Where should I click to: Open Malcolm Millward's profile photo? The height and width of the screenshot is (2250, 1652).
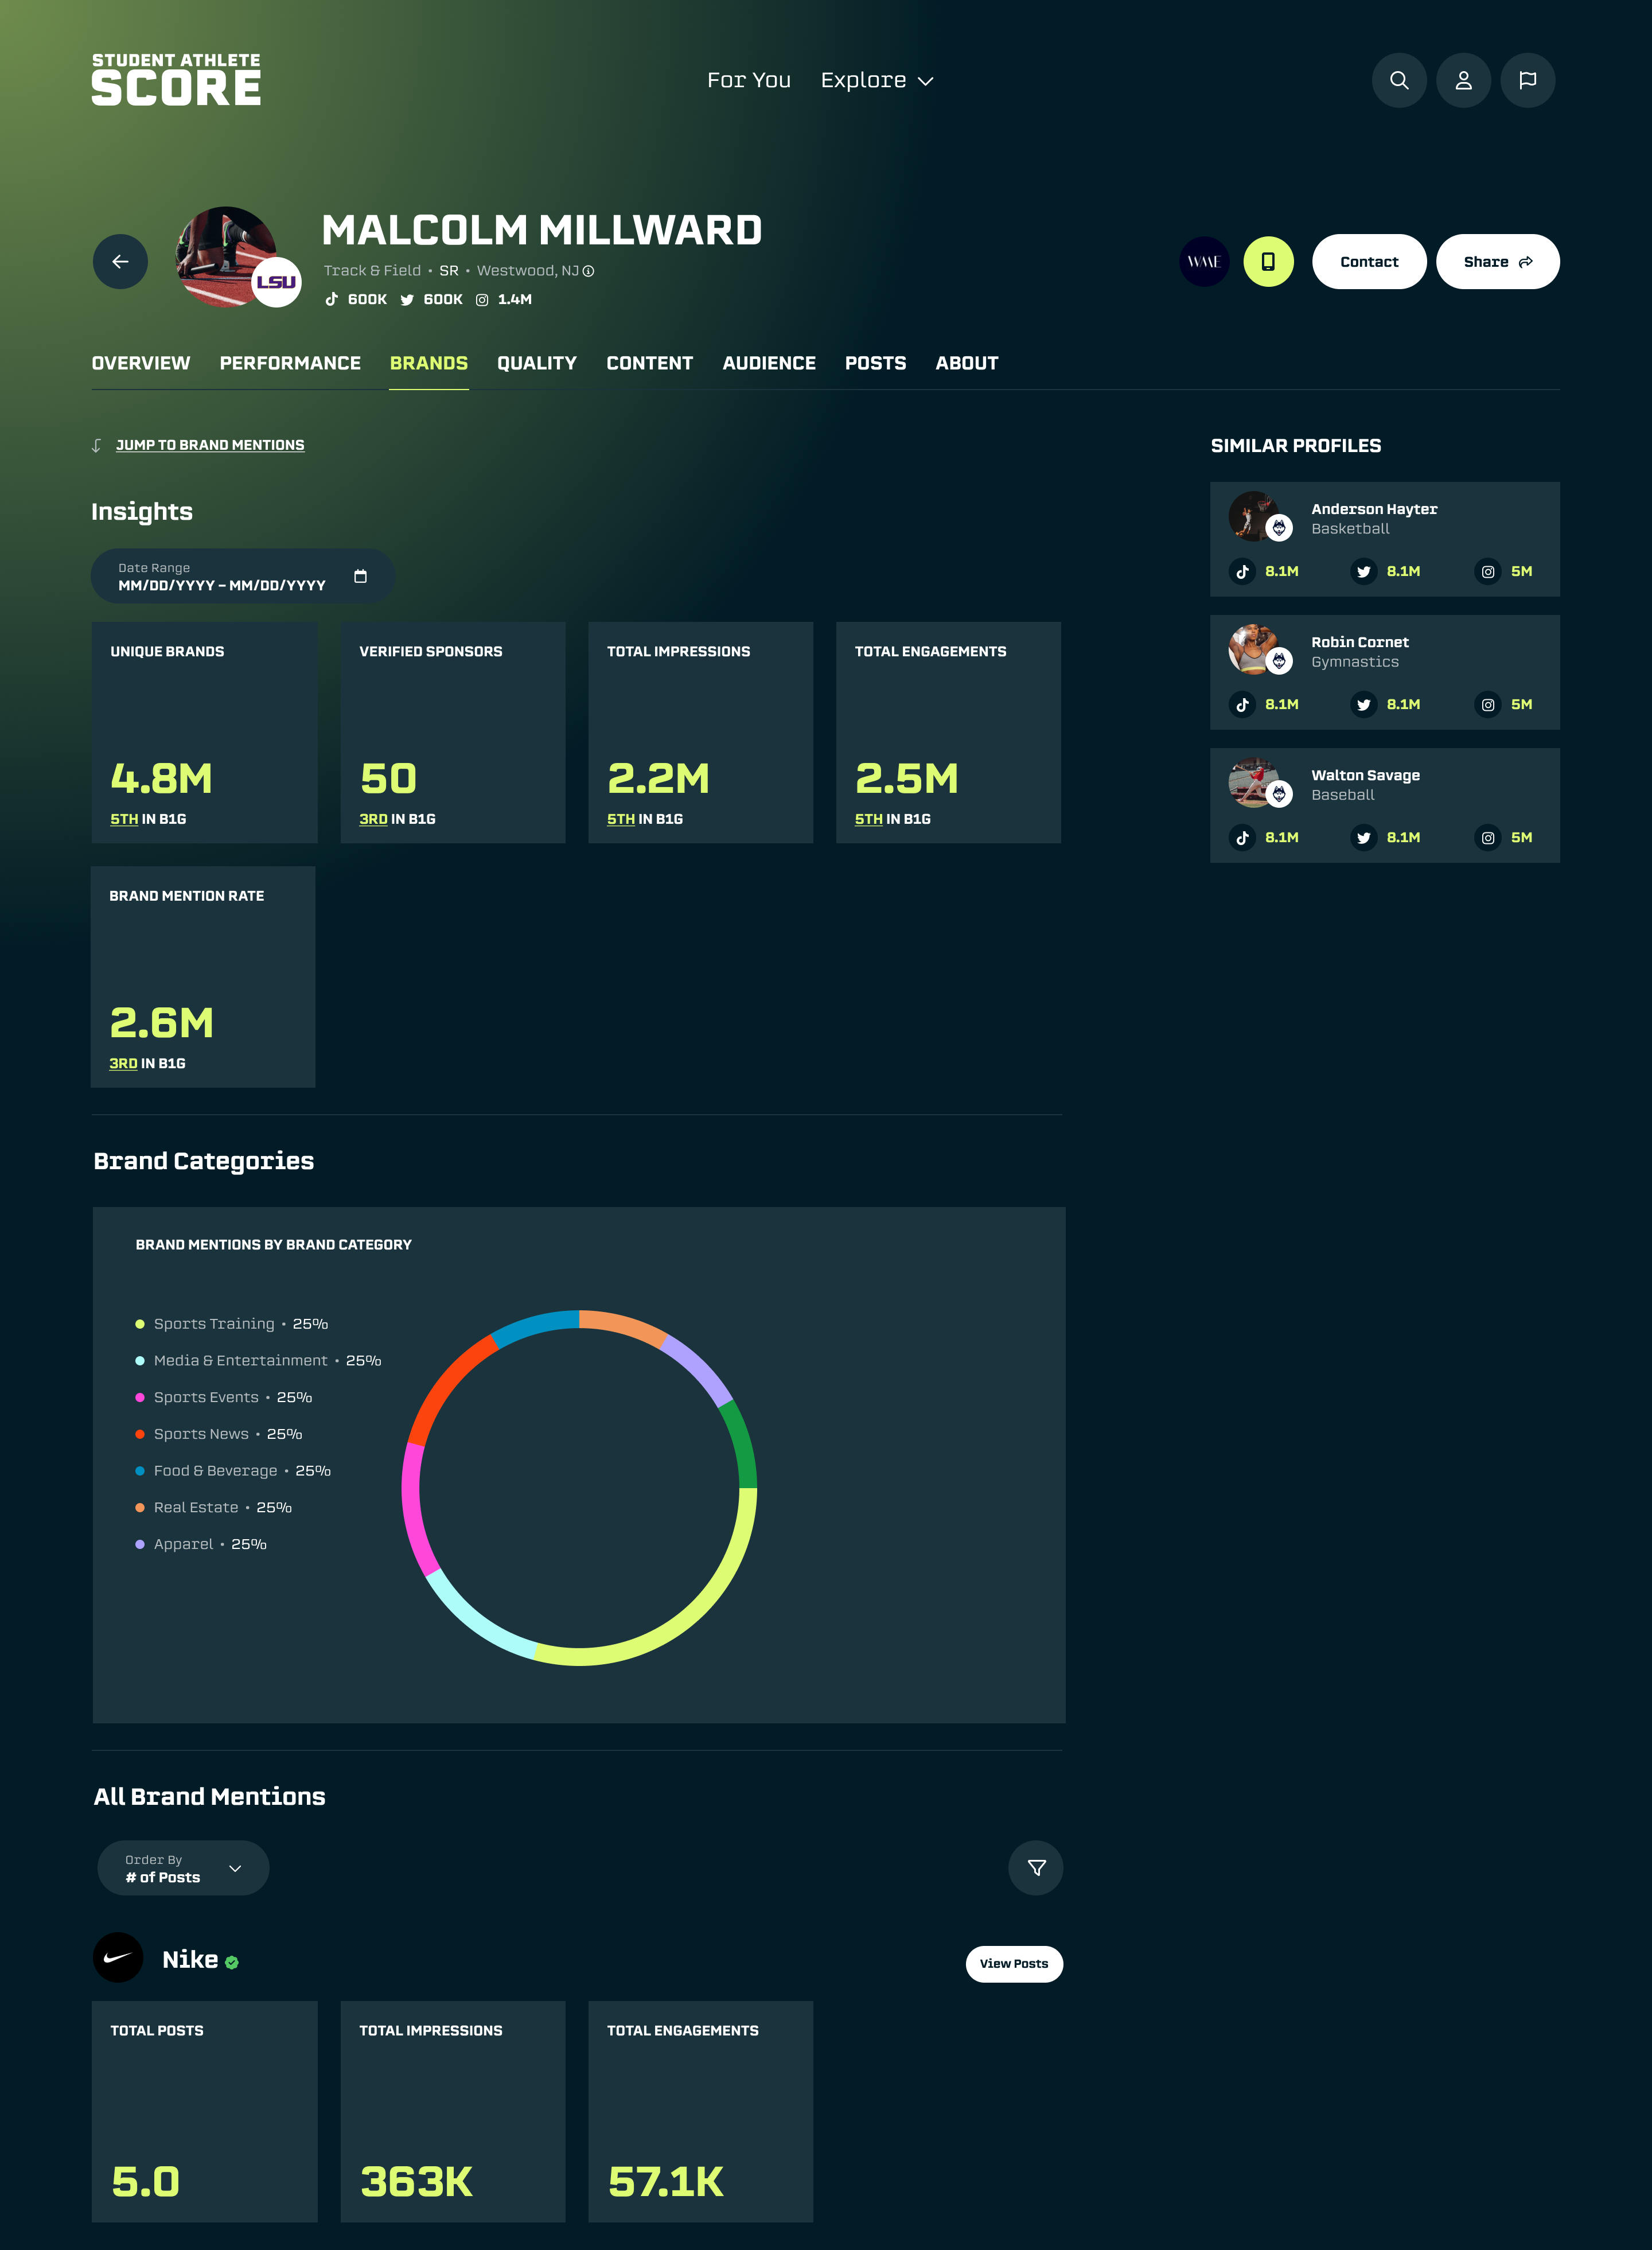pos(227,256)
